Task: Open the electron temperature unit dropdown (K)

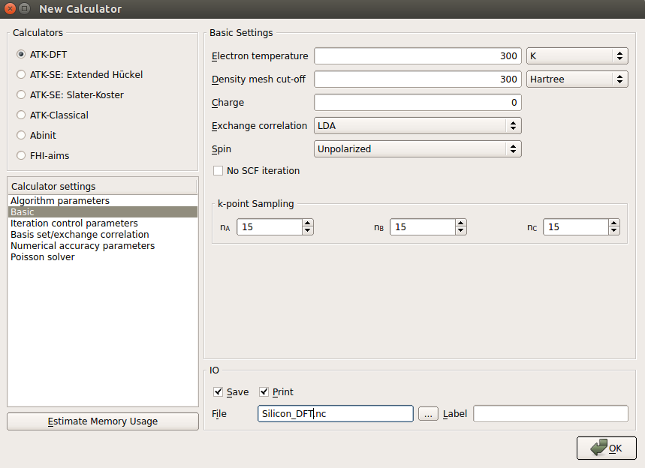Action: pyautogui.click(x=577, y=56)
